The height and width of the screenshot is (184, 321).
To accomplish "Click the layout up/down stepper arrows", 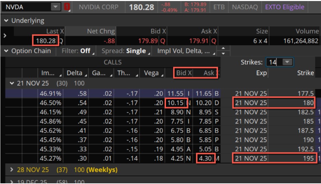I will tap(224, 51).
